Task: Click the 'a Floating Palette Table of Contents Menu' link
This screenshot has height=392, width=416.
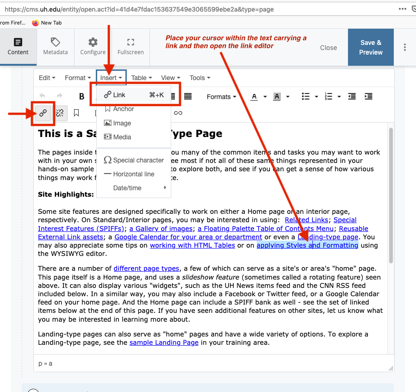Action: 266,229
